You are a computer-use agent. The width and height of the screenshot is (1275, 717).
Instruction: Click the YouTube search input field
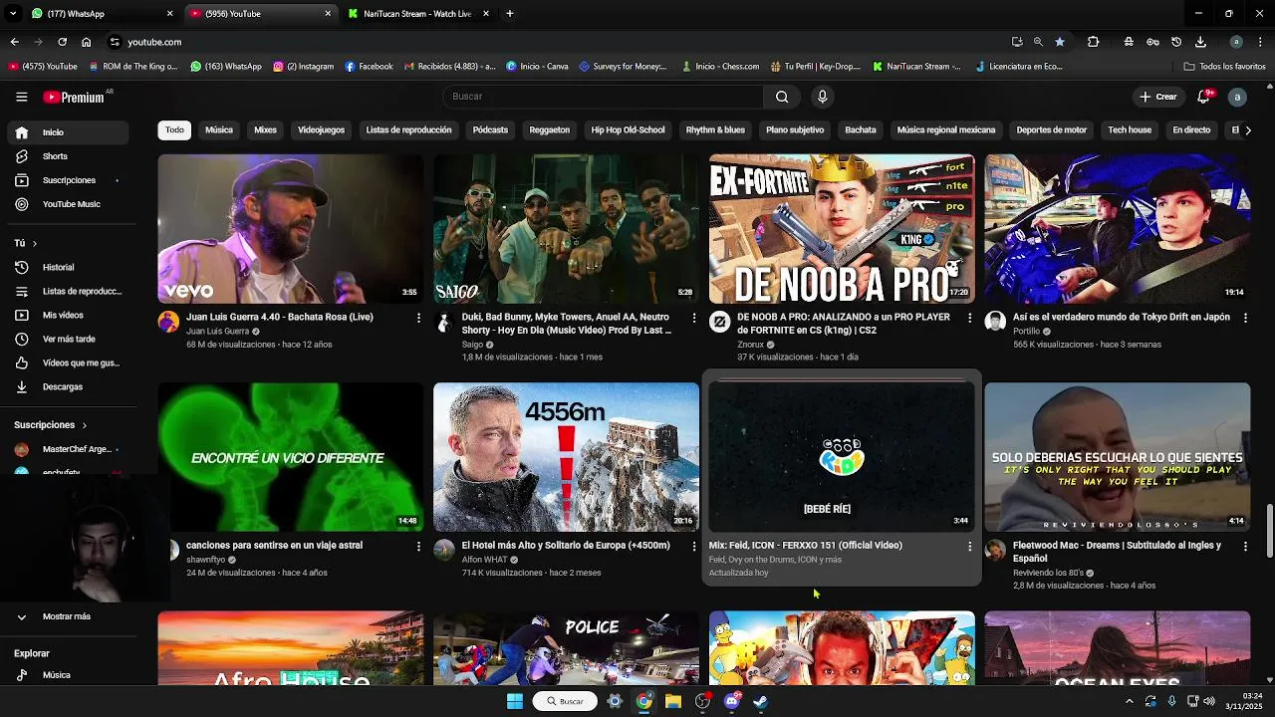(x=603, y=97)
